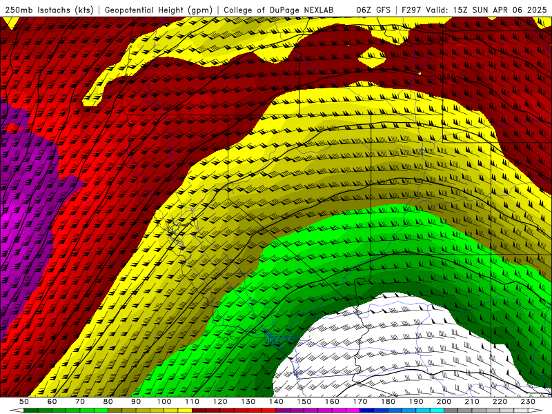Click the "Valid: 15Z SUN APR 06 2025" timestamp
The width and height of the screenshot is (552, 414).
(486, 10)
